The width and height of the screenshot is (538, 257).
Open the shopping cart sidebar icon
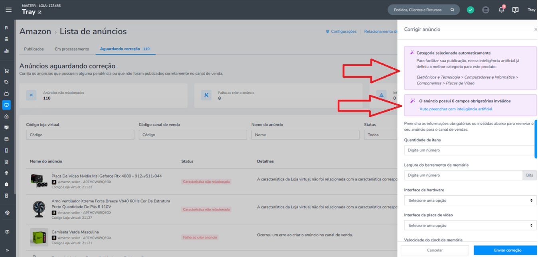(6, 71)
